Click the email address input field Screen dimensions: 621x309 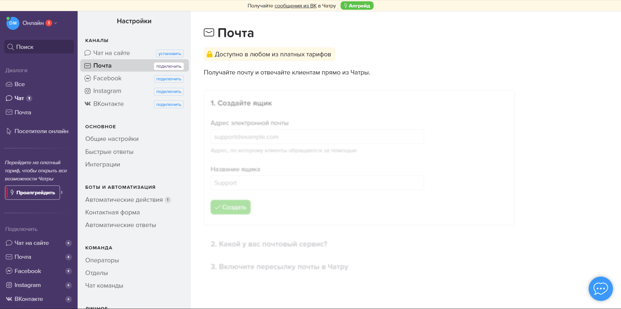click(317, 137)
